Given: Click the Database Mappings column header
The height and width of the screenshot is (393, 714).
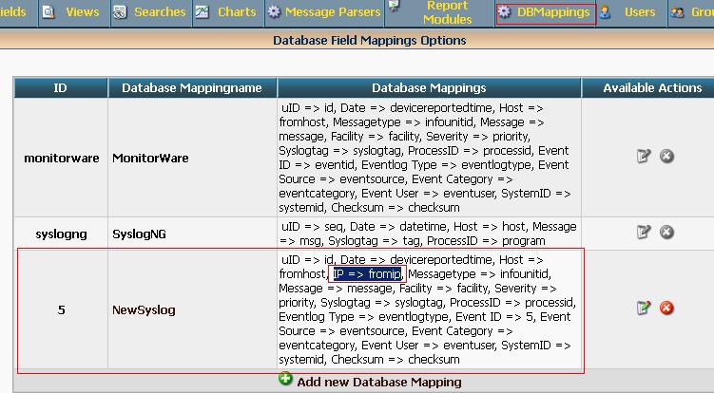Looking at the screenshot, I should click(x=429, y=87).
